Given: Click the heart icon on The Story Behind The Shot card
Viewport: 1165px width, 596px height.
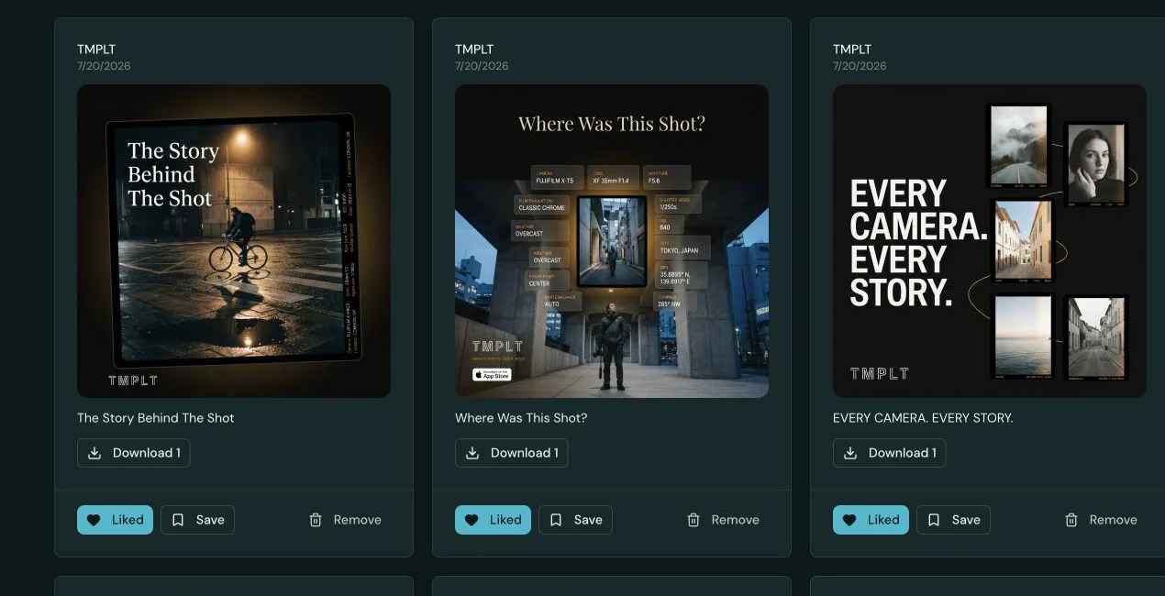Looking at the screenshot, I should pyautogui.click(x=94, y=520).
